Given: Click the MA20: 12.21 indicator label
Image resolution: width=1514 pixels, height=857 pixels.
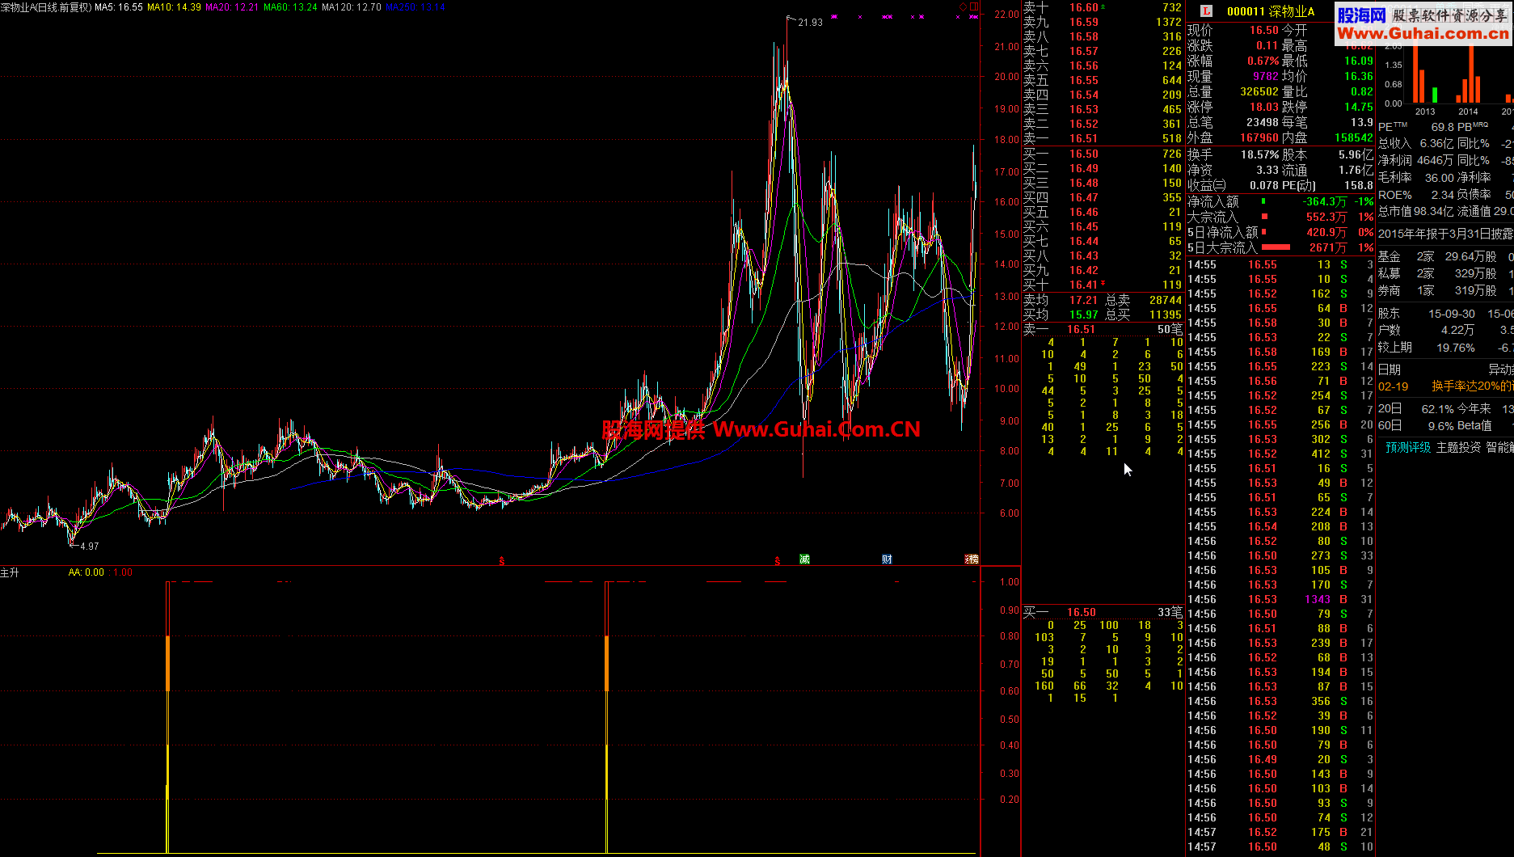Looking at the screenshot, I should click(x=232, y=6).
